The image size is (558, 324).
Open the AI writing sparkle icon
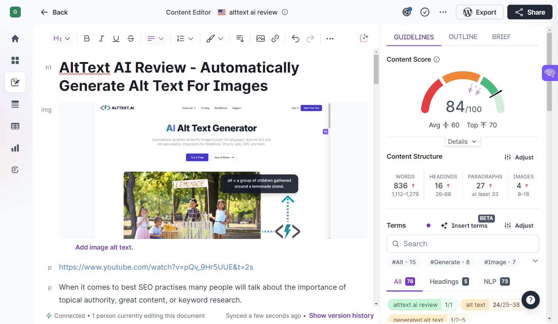click(364, 38)
